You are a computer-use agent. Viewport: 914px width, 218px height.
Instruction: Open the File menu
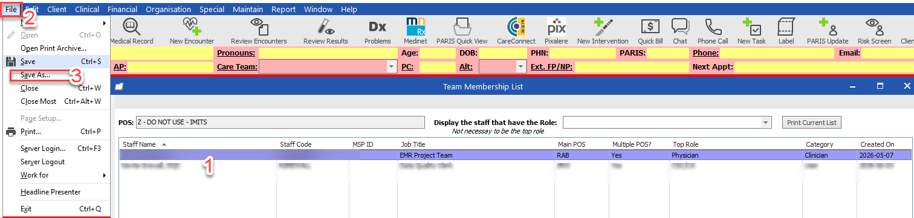[11, 9]
